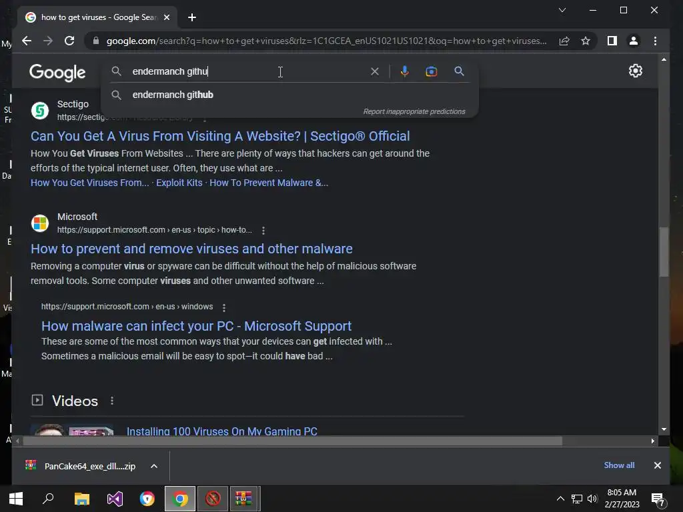Go forward with the forward arrow
The height and width of the screenshot is (512, 683).
(x=48, y=41)
